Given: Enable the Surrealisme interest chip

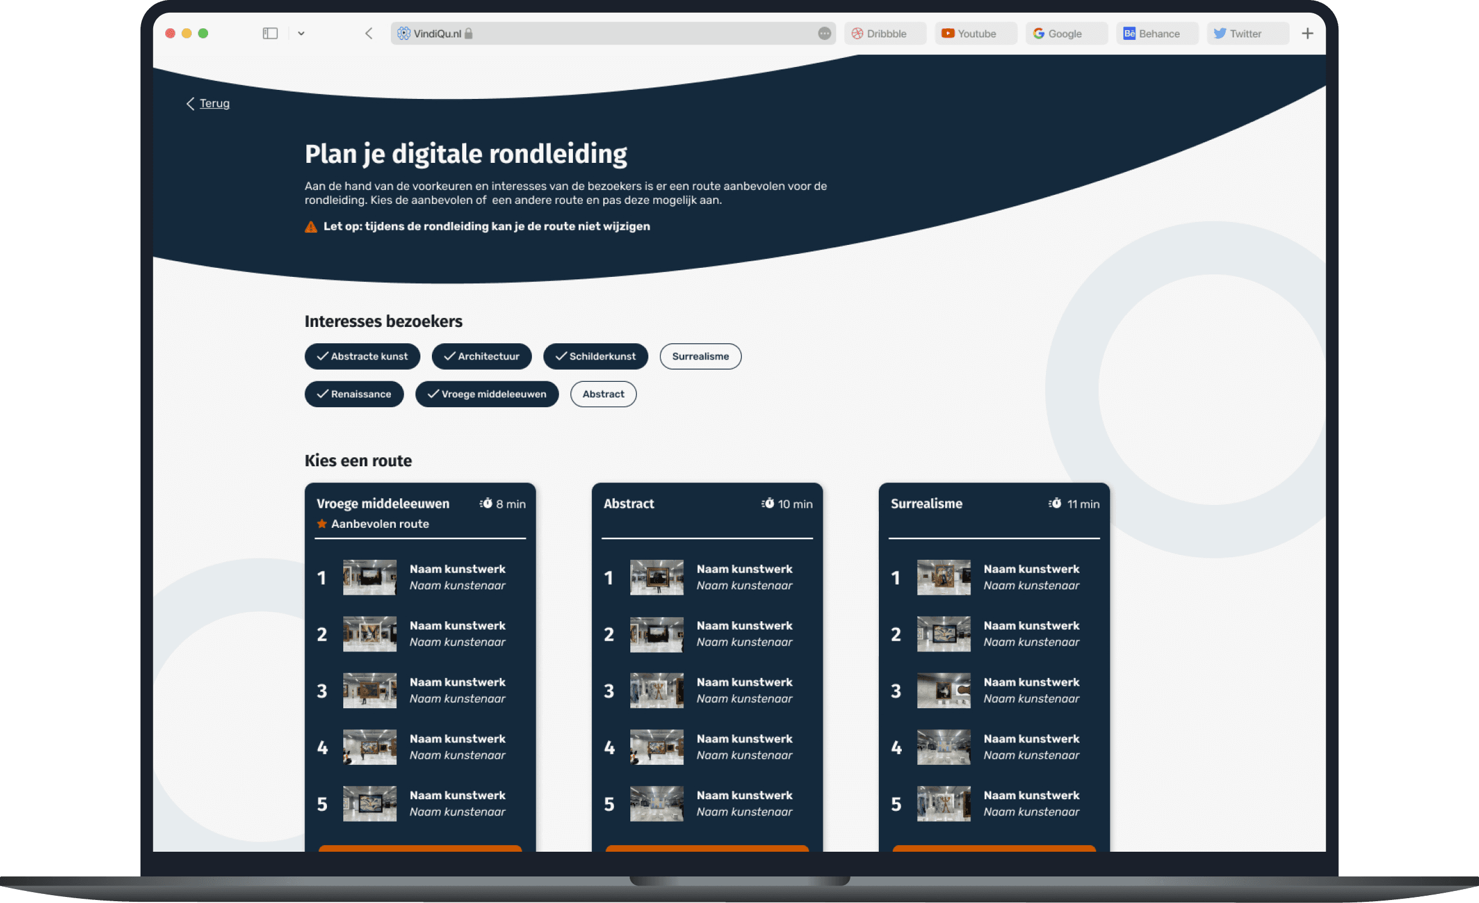Looking at the screenshot, I should point(700,356).
